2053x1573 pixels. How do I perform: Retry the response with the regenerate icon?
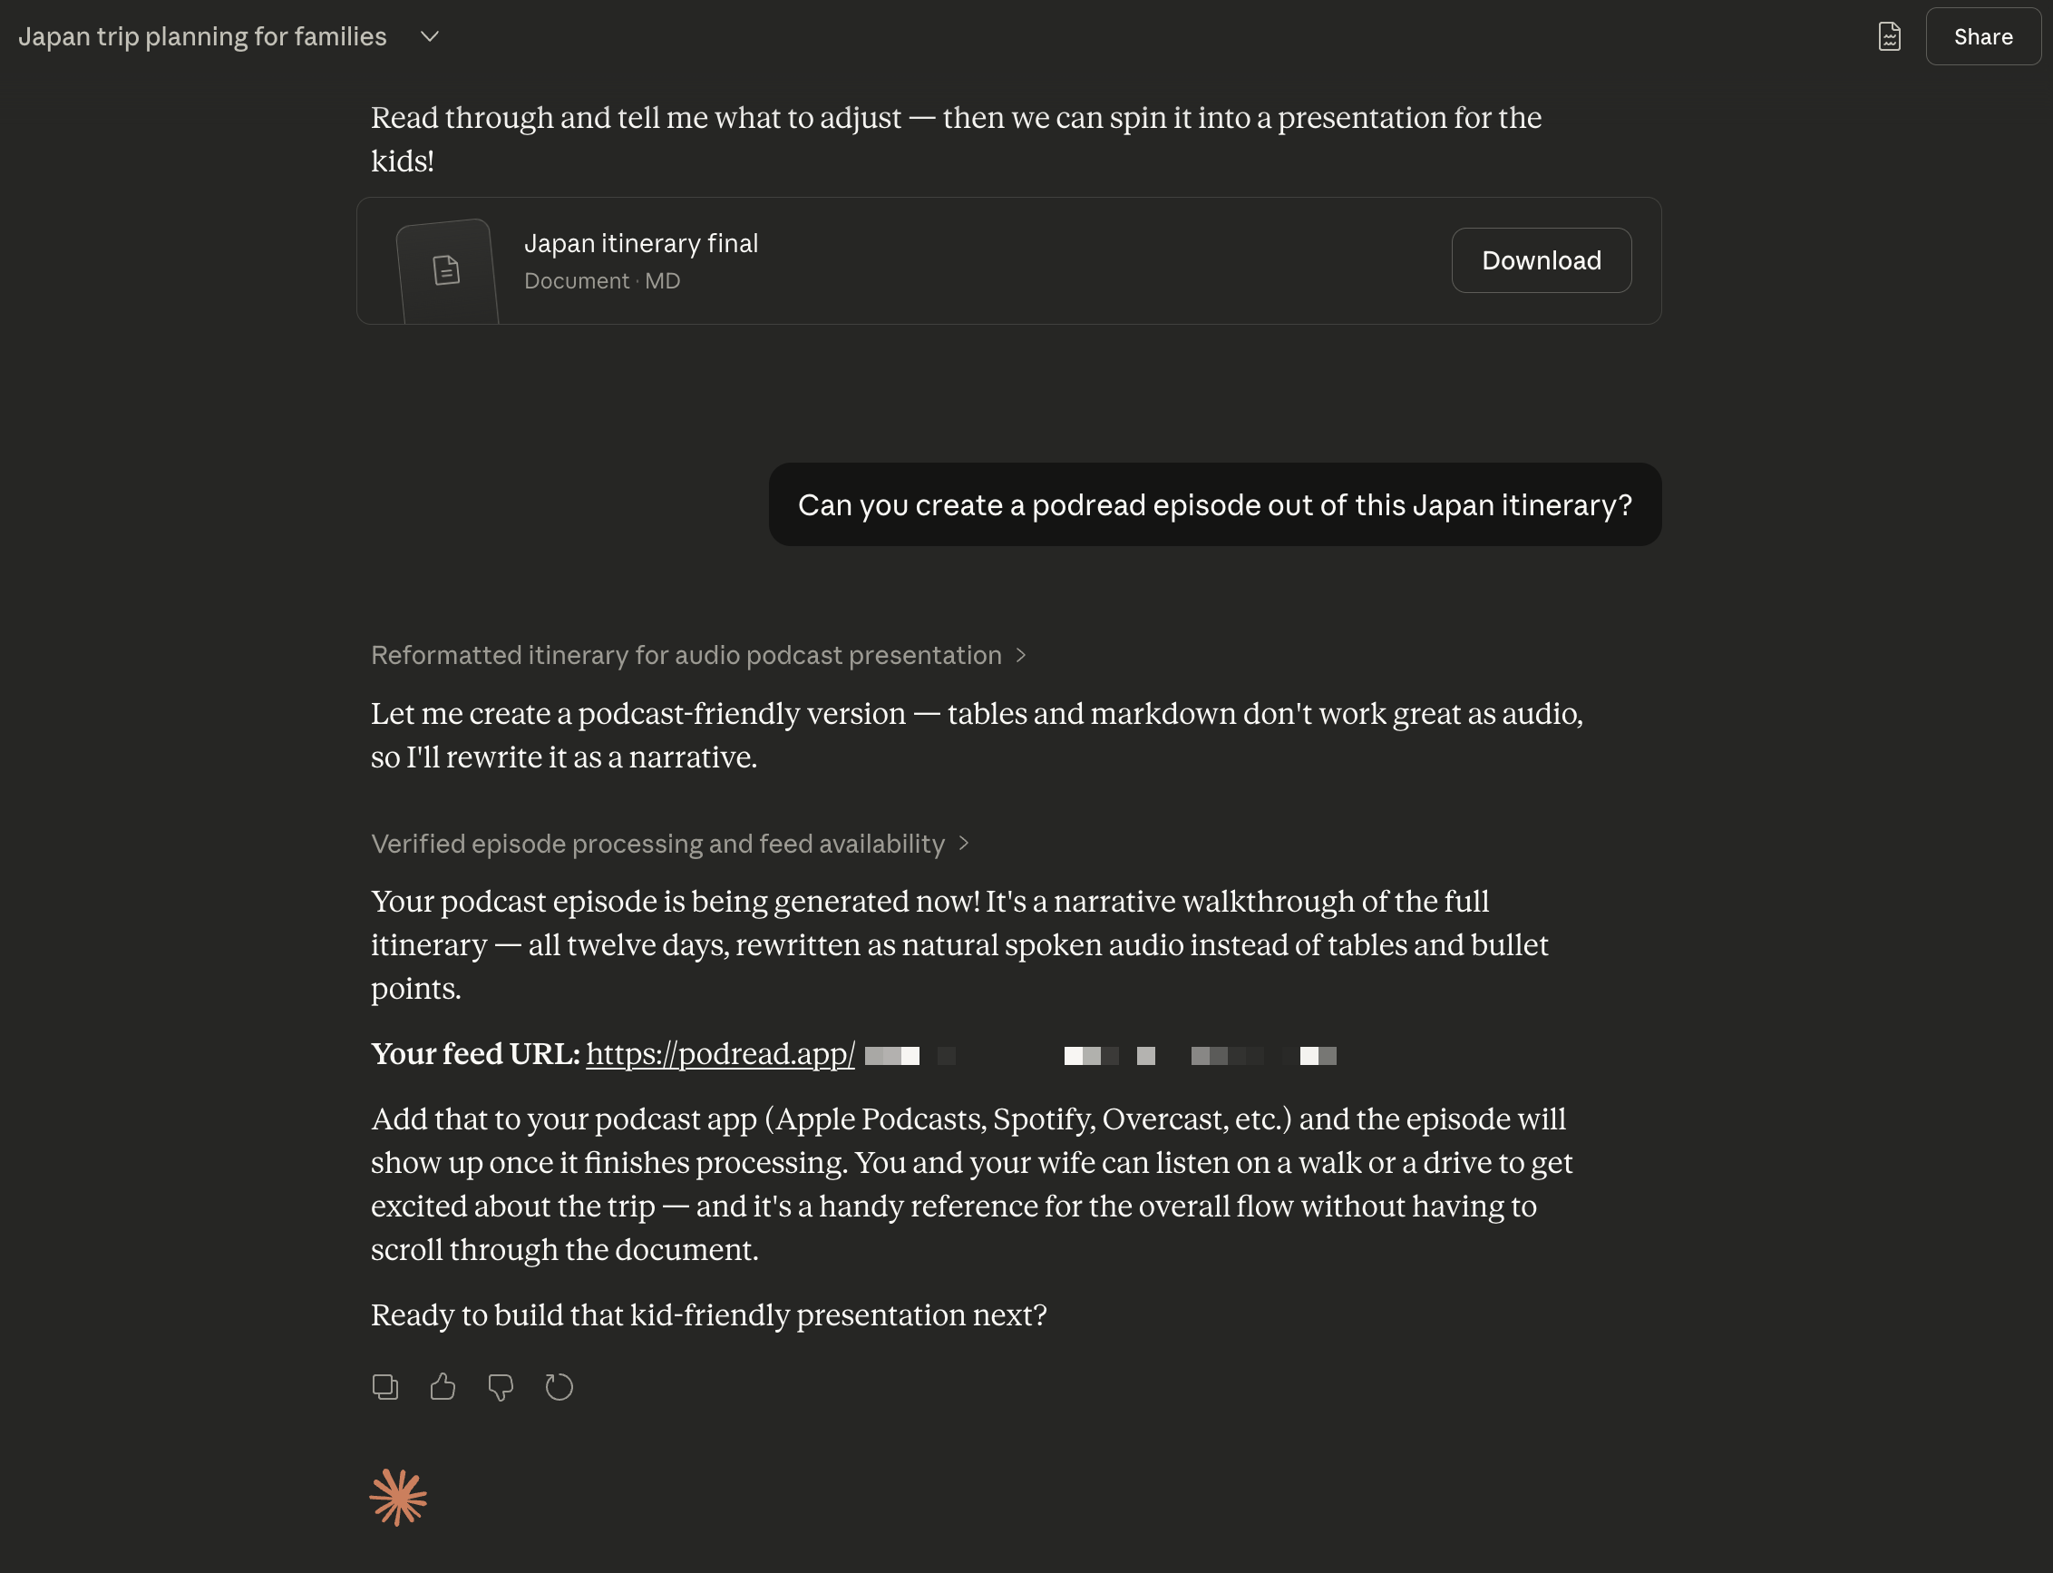pyautogui.click(x=559, y=1387)
